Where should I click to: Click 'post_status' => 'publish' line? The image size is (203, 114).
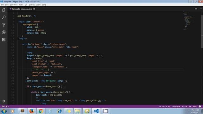tap(47, 64)
